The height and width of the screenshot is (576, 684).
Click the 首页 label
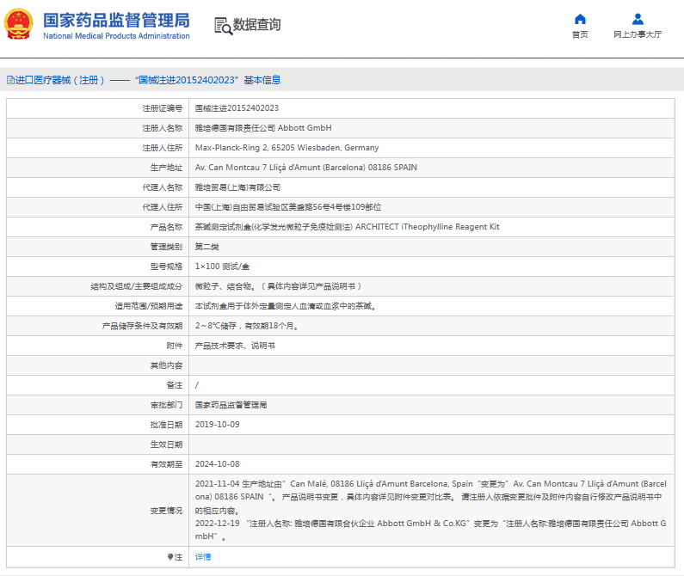[x=580, y=34]
